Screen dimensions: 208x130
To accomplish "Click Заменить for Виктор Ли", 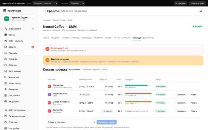I will 181,111.
